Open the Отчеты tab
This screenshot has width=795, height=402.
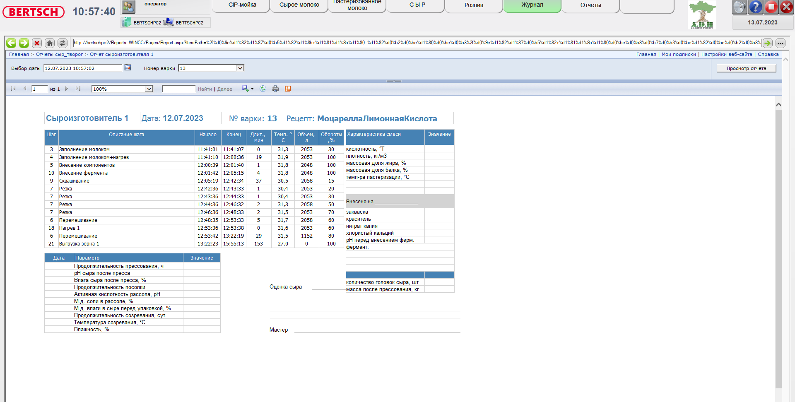coord(590,5)
